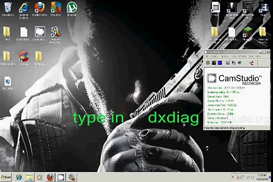Select the yellow folder left of CCleaner
Screen dimensions: 273x182
pyautogui.click(x=8, y=58)
